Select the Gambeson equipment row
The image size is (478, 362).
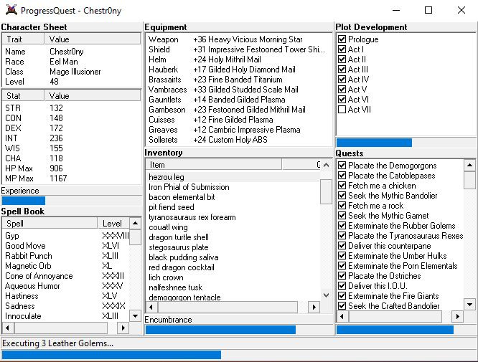(238, 110)
